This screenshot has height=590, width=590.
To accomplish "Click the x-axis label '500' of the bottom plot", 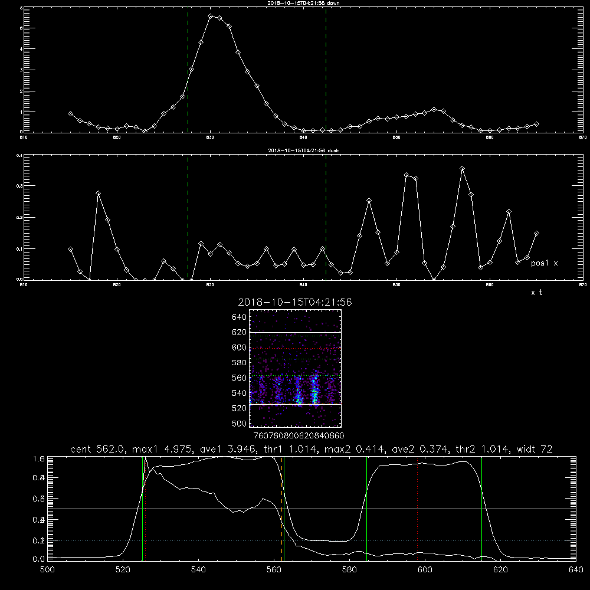I will pos(47,570).
